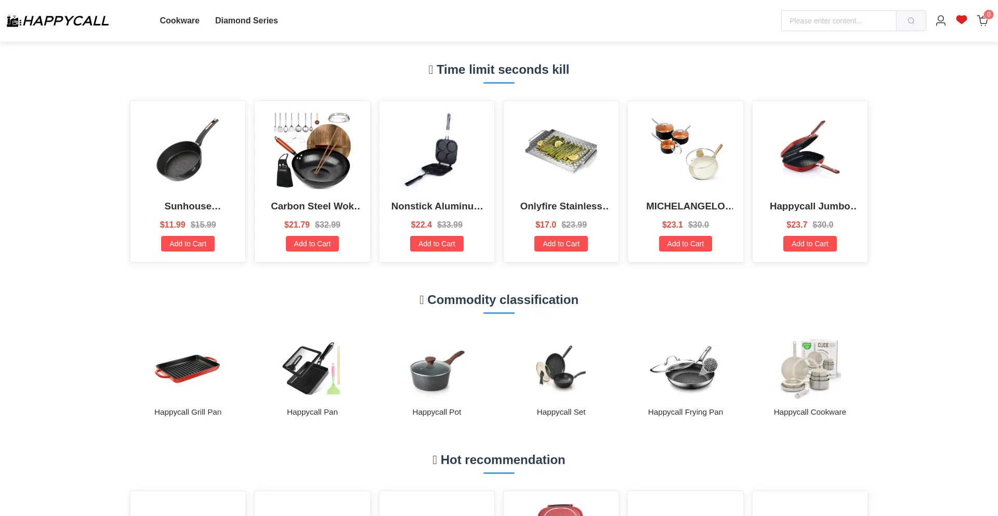Open the red heart wishlist icon
Viewport: 998px width, 516px height.
coord(961,20)
